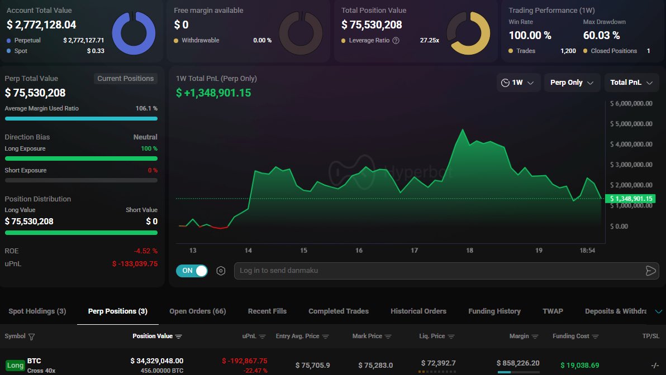666x375 pixels.
Task: Click the Spot $ 0.33 legend entry
Action: point(55,51)
